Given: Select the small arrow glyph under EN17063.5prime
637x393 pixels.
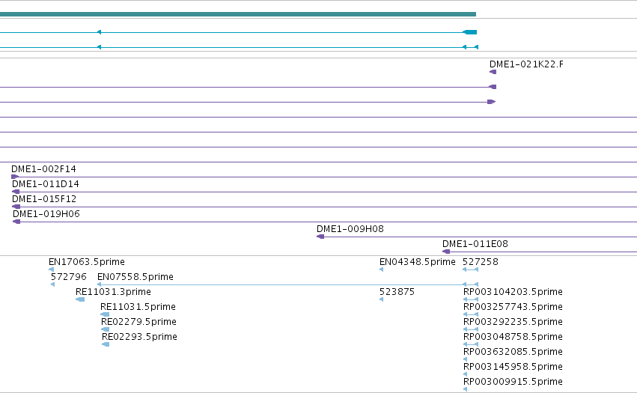Looking at the screenshot, I should click(x=51, y=269).
